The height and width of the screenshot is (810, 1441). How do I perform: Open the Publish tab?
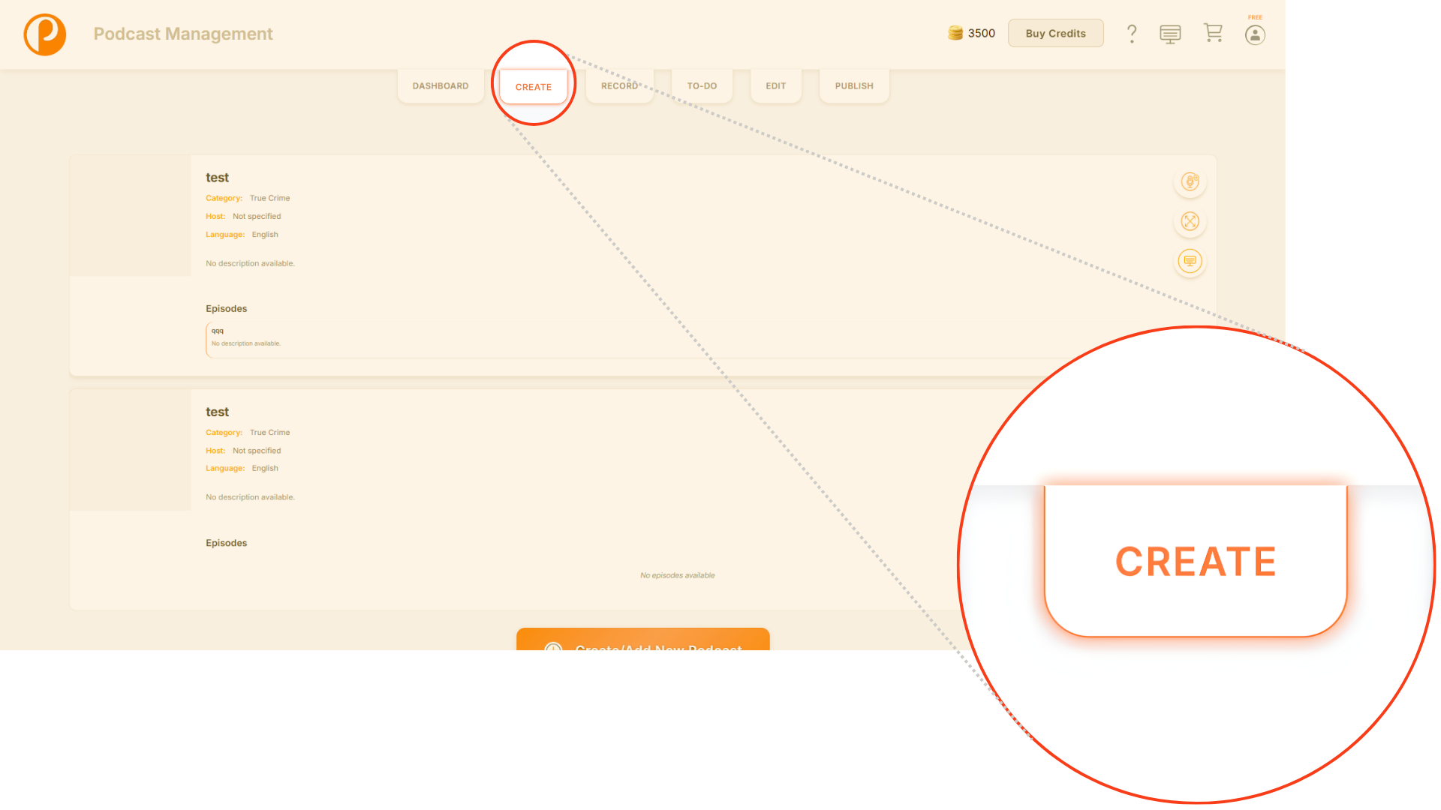(854, 86)
